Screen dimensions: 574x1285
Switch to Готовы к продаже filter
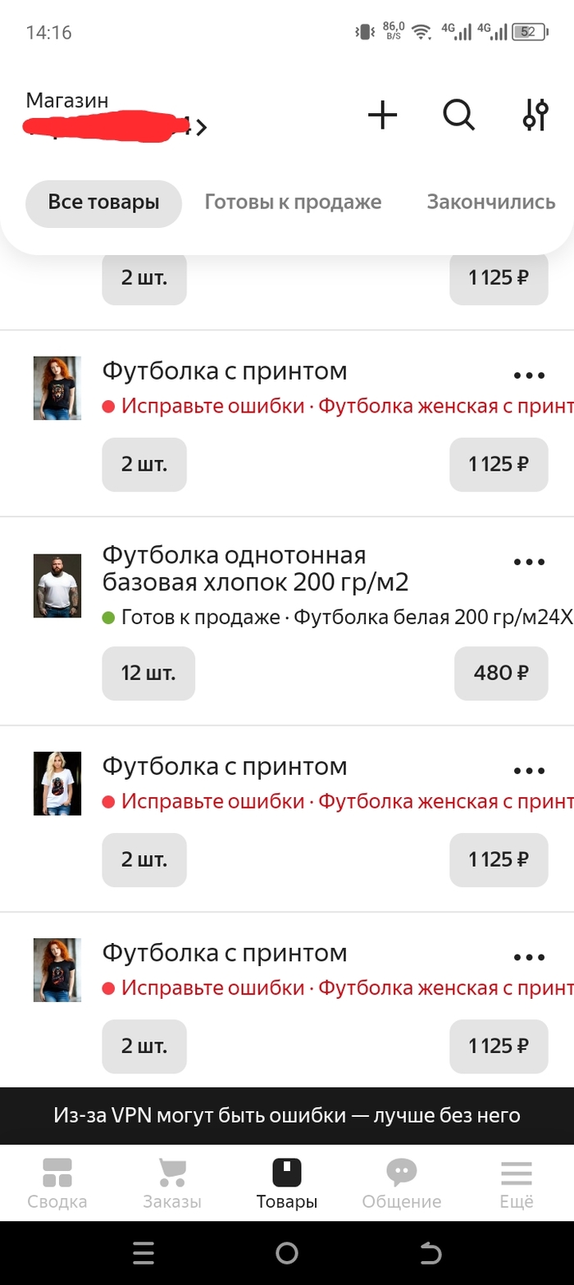[x=293, y=203]
